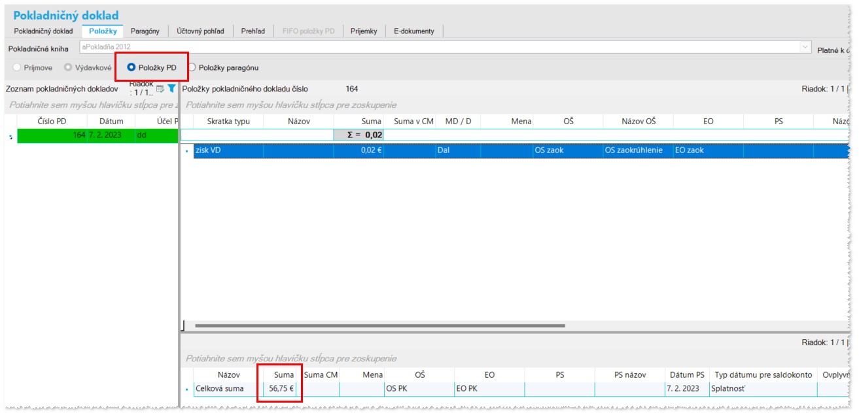Image resolution: width=859 pixels, height=417 pixels.
Task: Sort by the Číslo PD column header
Action: point(52,121)
